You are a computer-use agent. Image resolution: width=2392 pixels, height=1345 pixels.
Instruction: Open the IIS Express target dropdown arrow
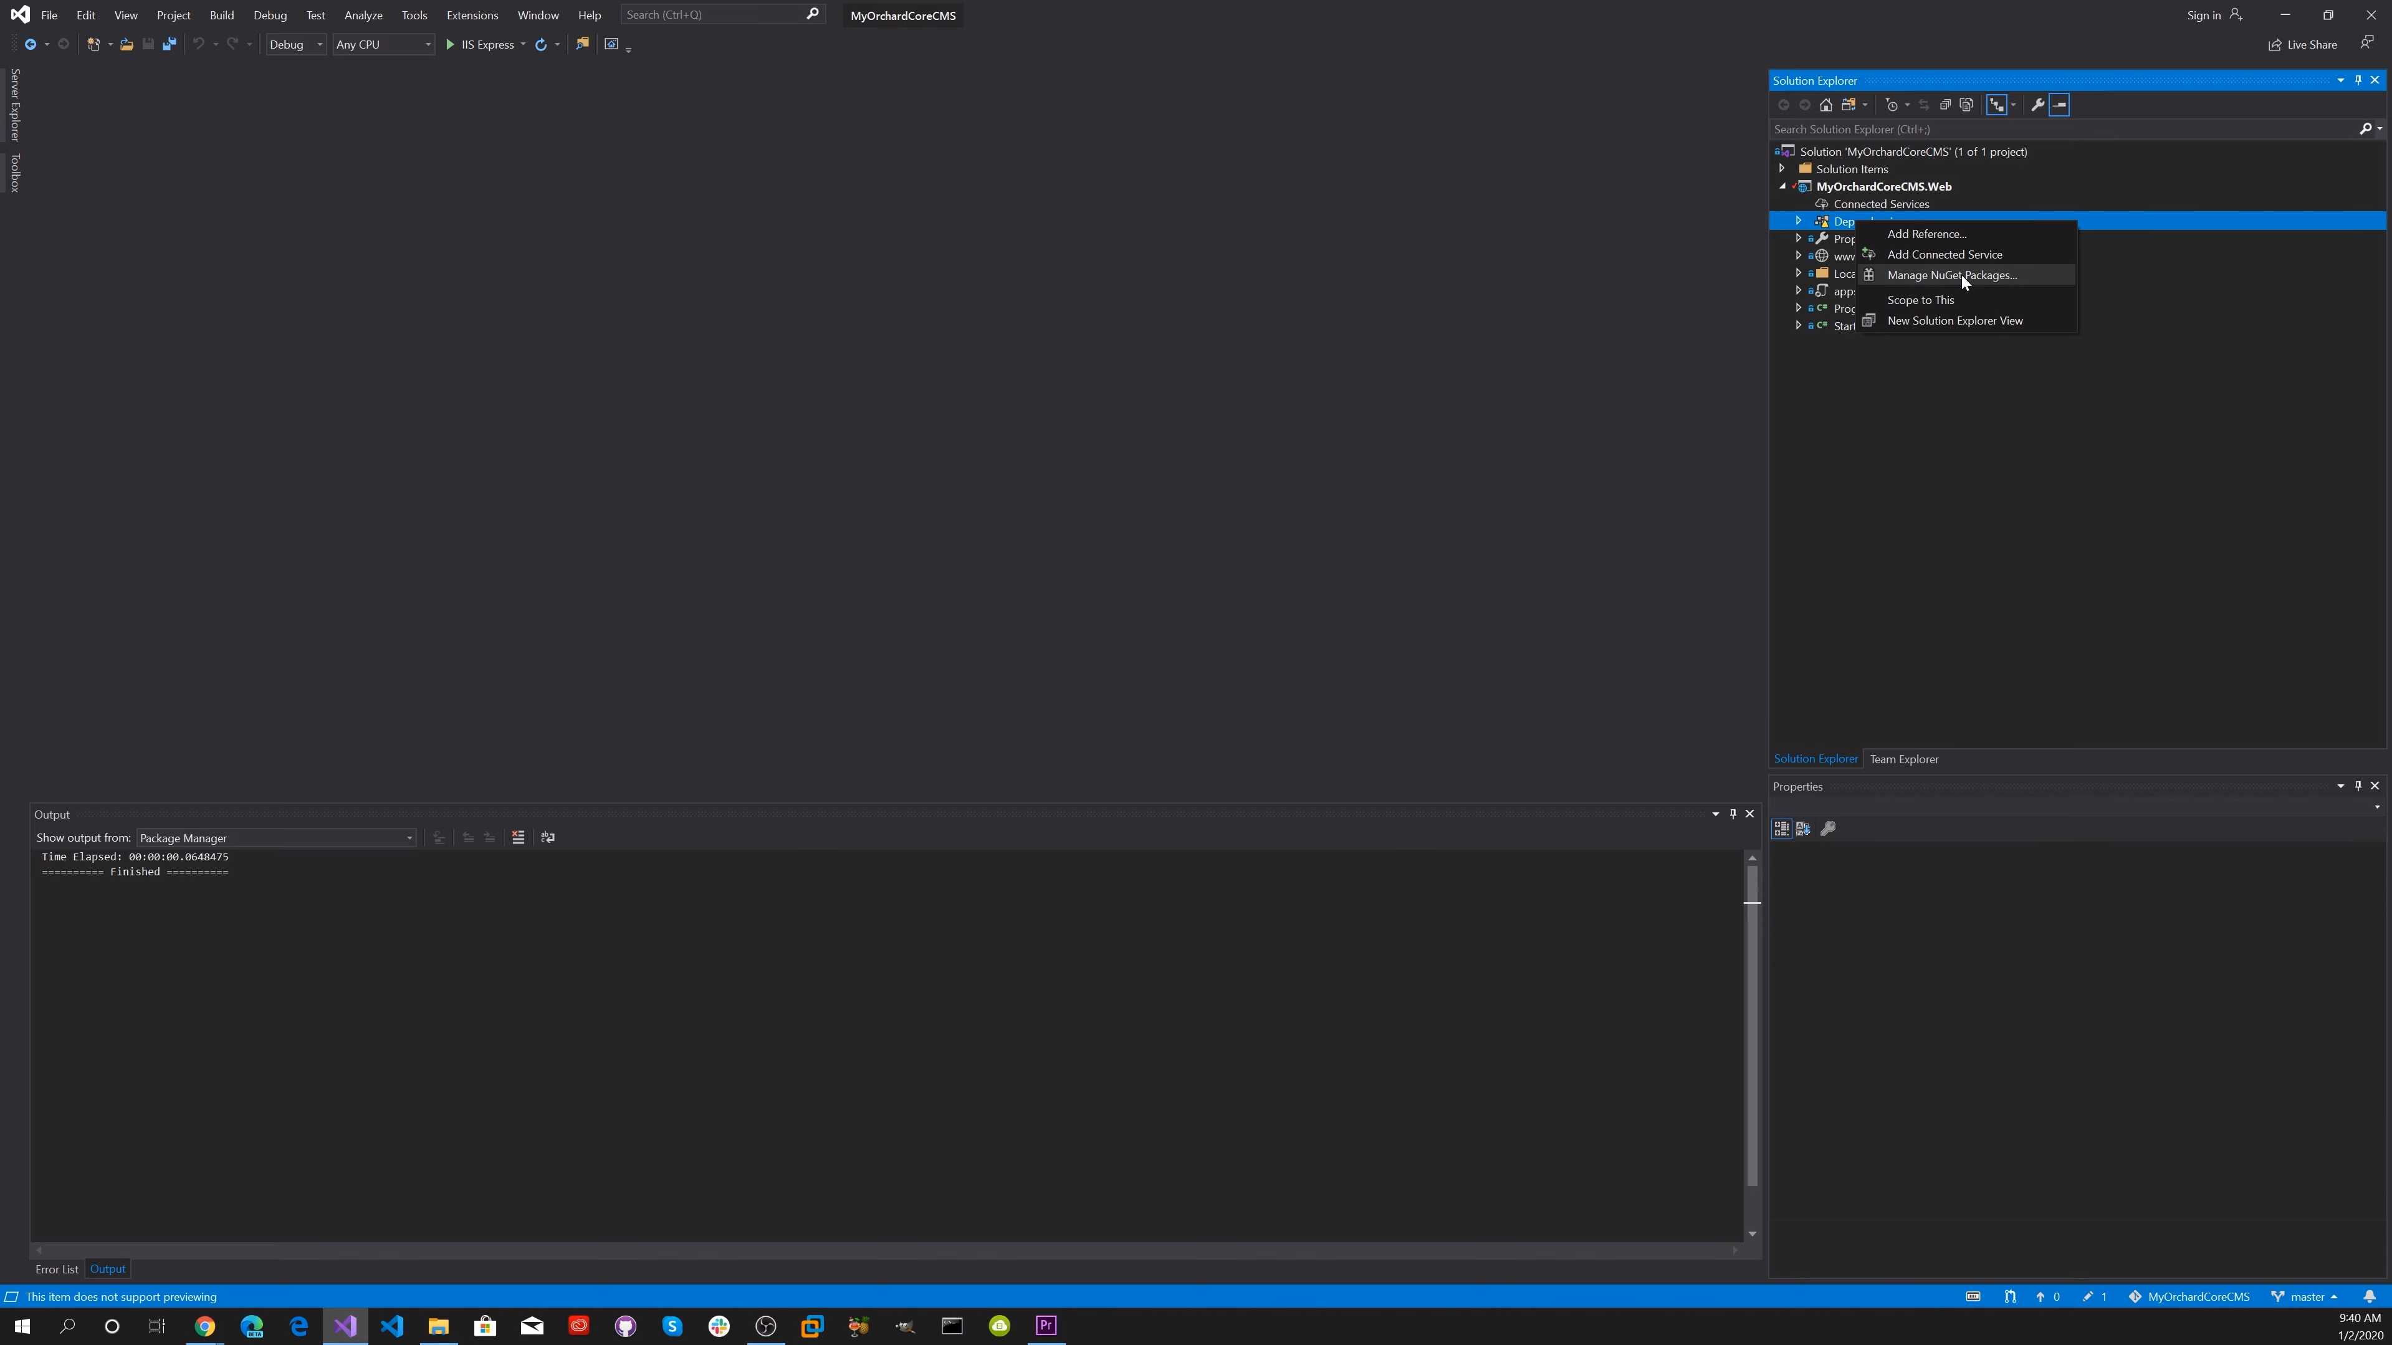click(523, 45)
